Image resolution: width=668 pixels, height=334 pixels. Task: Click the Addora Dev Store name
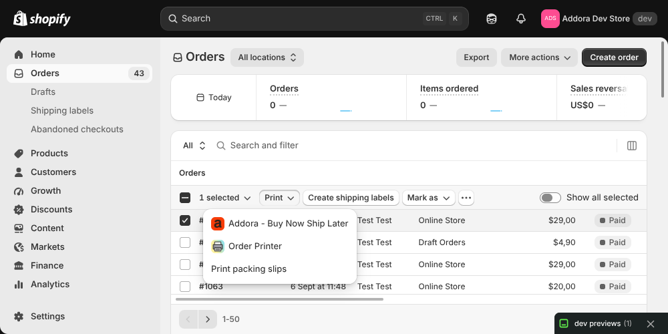[x=596, y=19]
